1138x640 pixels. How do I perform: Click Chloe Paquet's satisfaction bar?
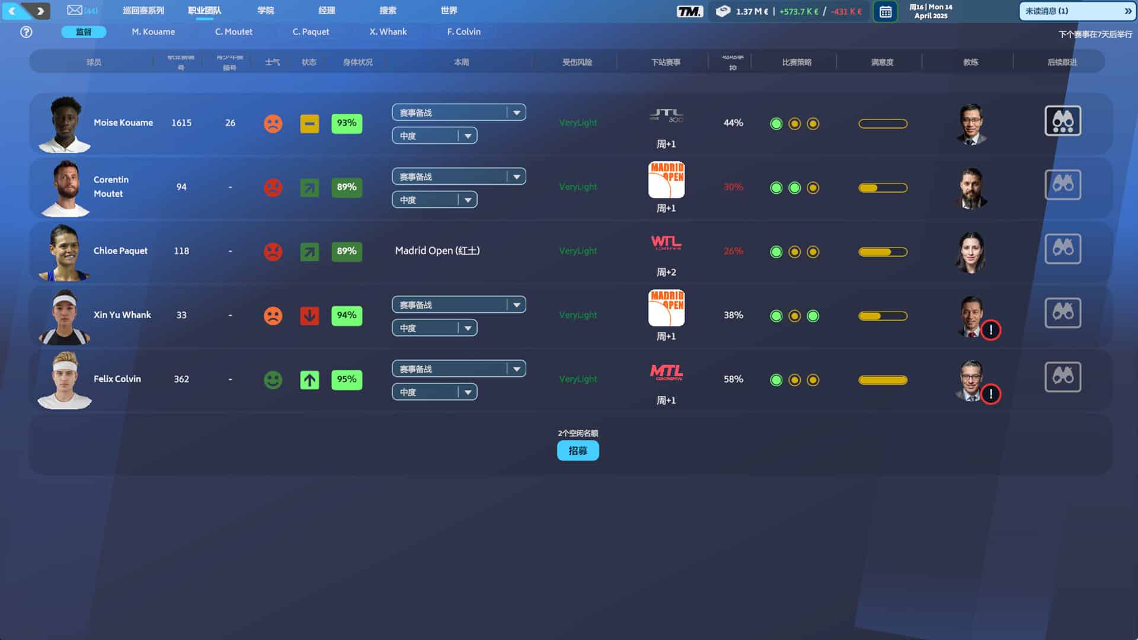[x=883, y=252]
